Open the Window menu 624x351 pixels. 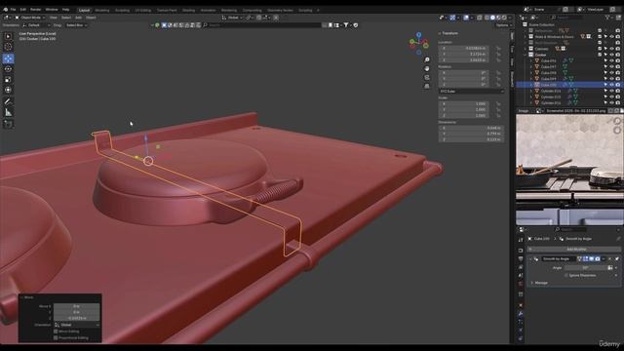[52, 10]
